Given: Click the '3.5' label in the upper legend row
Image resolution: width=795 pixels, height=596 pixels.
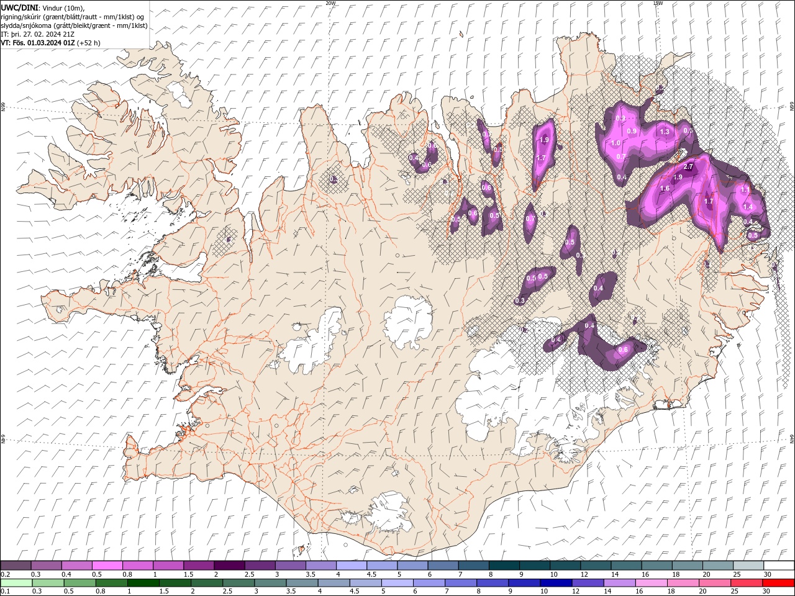Looking at the screenshot, I should click(310, 574).
